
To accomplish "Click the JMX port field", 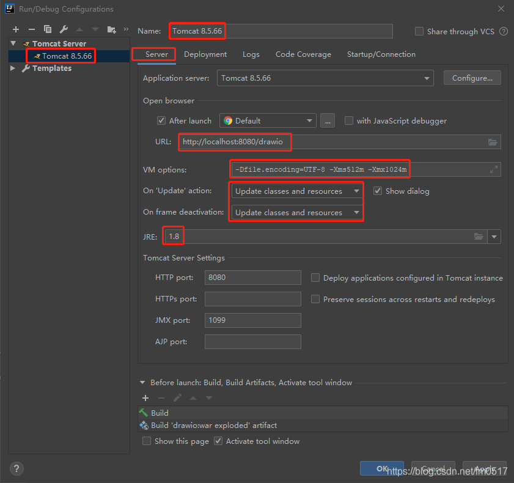I will tap(253, 320).
